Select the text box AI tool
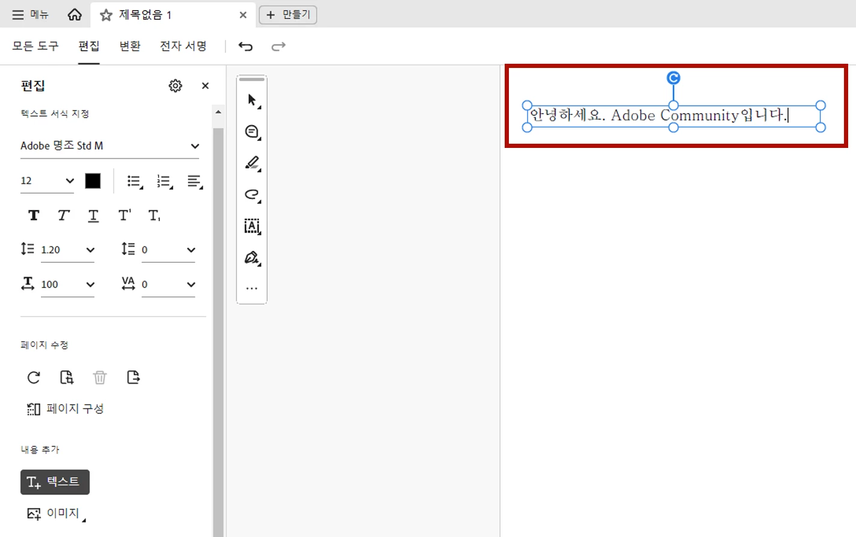The height and width of the screenshot is (537, 856). 252,226
